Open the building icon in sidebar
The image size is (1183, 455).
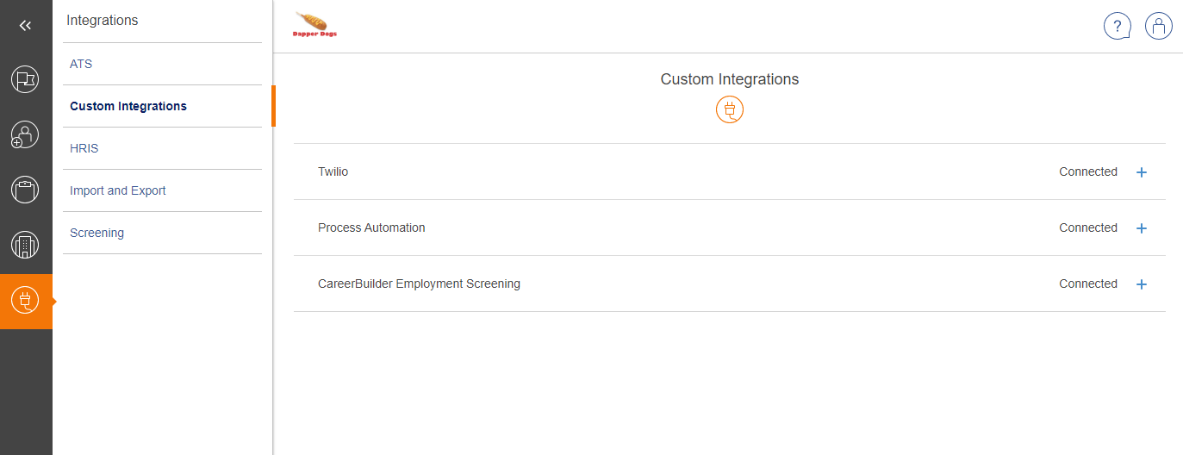click(25, 246)
